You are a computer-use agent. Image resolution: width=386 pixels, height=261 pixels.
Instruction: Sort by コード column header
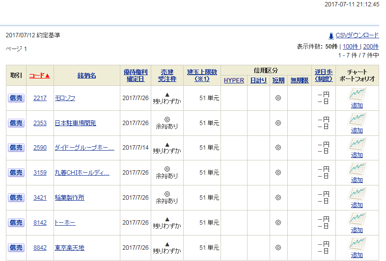click(x=40, y=76)
